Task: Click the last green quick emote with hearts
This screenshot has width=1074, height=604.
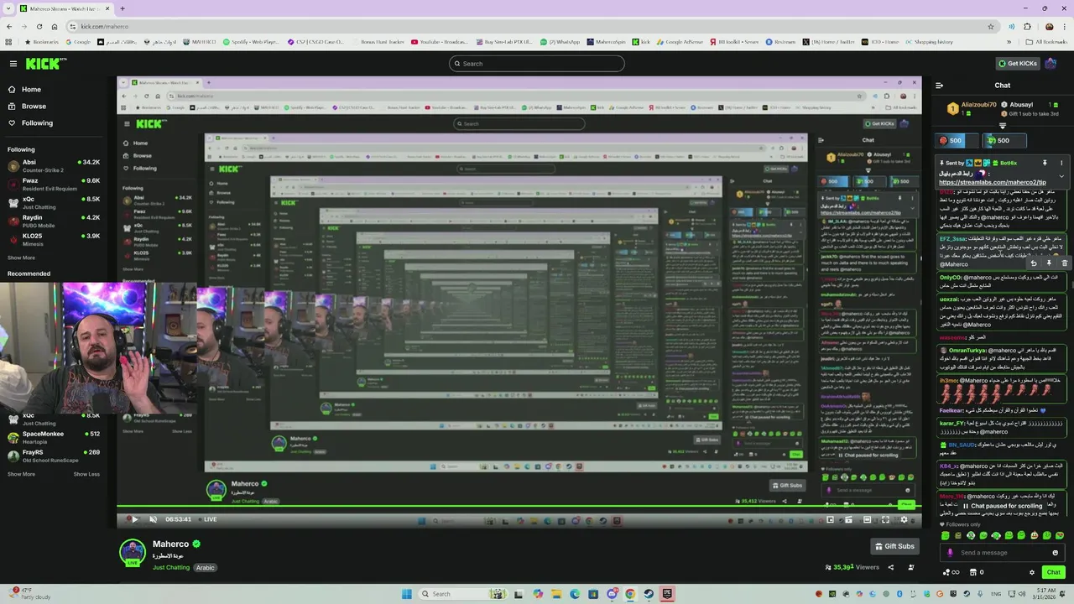Action: (x=1060, y=535)
